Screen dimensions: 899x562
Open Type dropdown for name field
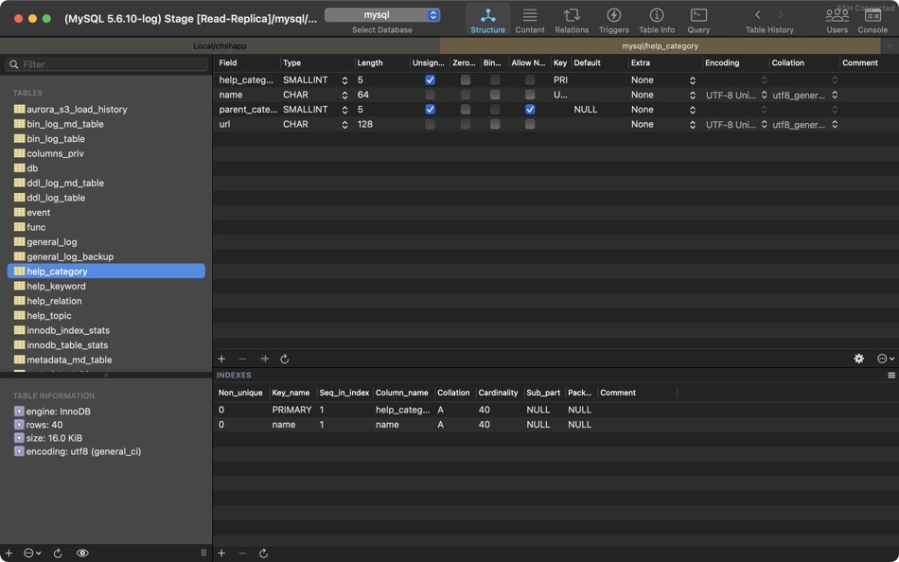click(344, 96)
